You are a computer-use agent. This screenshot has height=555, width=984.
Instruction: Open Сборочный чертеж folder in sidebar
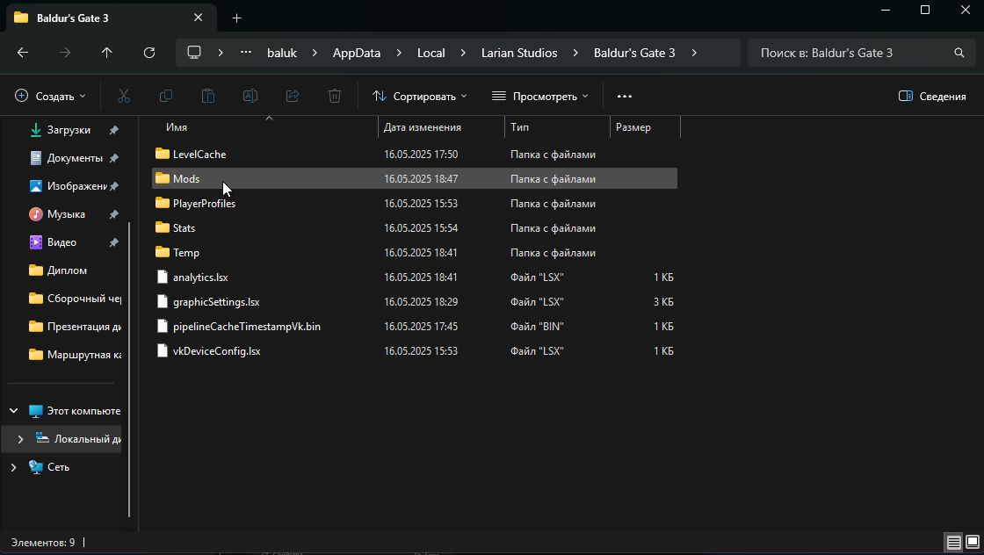click(x=74, y=299)
